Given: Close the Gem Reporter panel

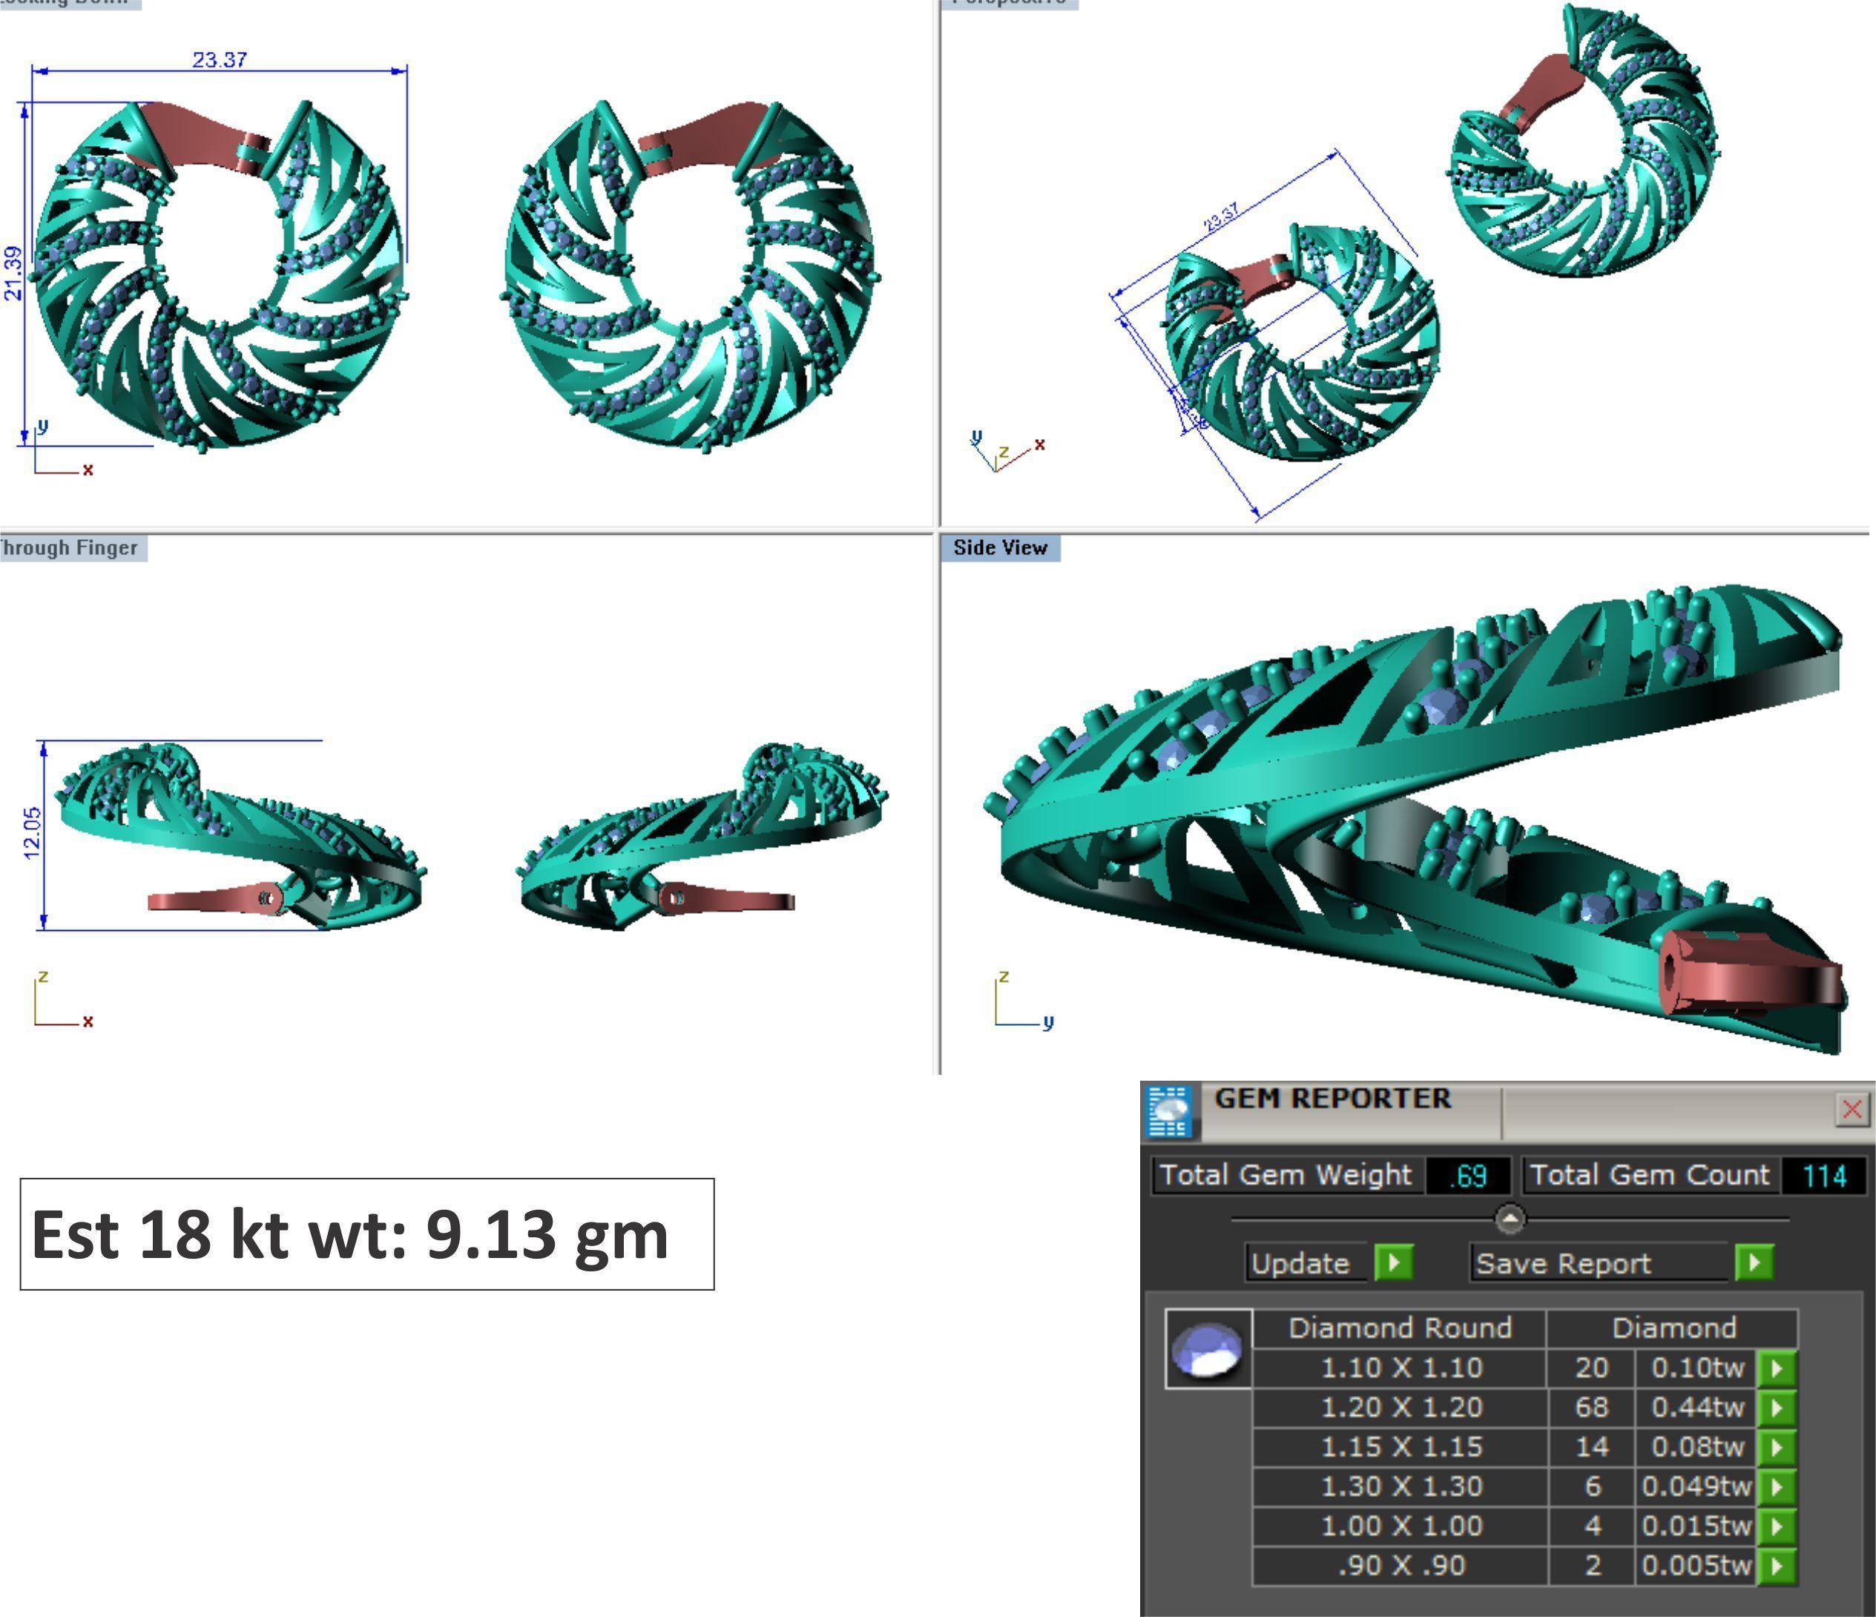Looking at the screenshot, I should point(1852,1109).
